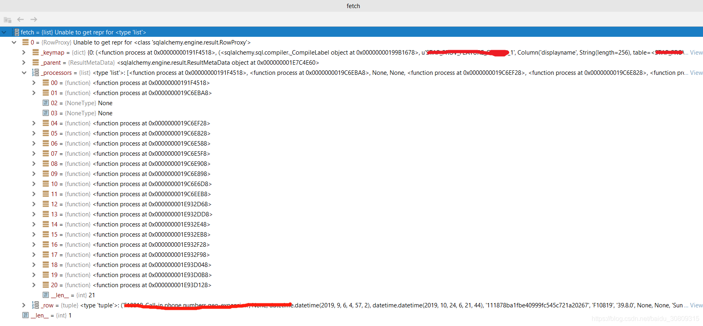This screenshot has width=703, height=326.
Task: Click the list icon beside _processors
Action: [36, 73]
